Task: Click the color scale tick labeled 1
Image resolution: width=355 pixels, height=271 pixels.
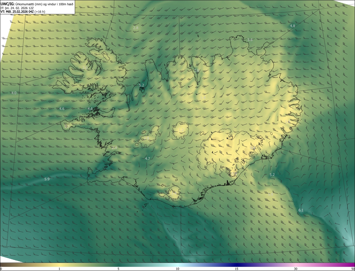Action: pos(59,269)
